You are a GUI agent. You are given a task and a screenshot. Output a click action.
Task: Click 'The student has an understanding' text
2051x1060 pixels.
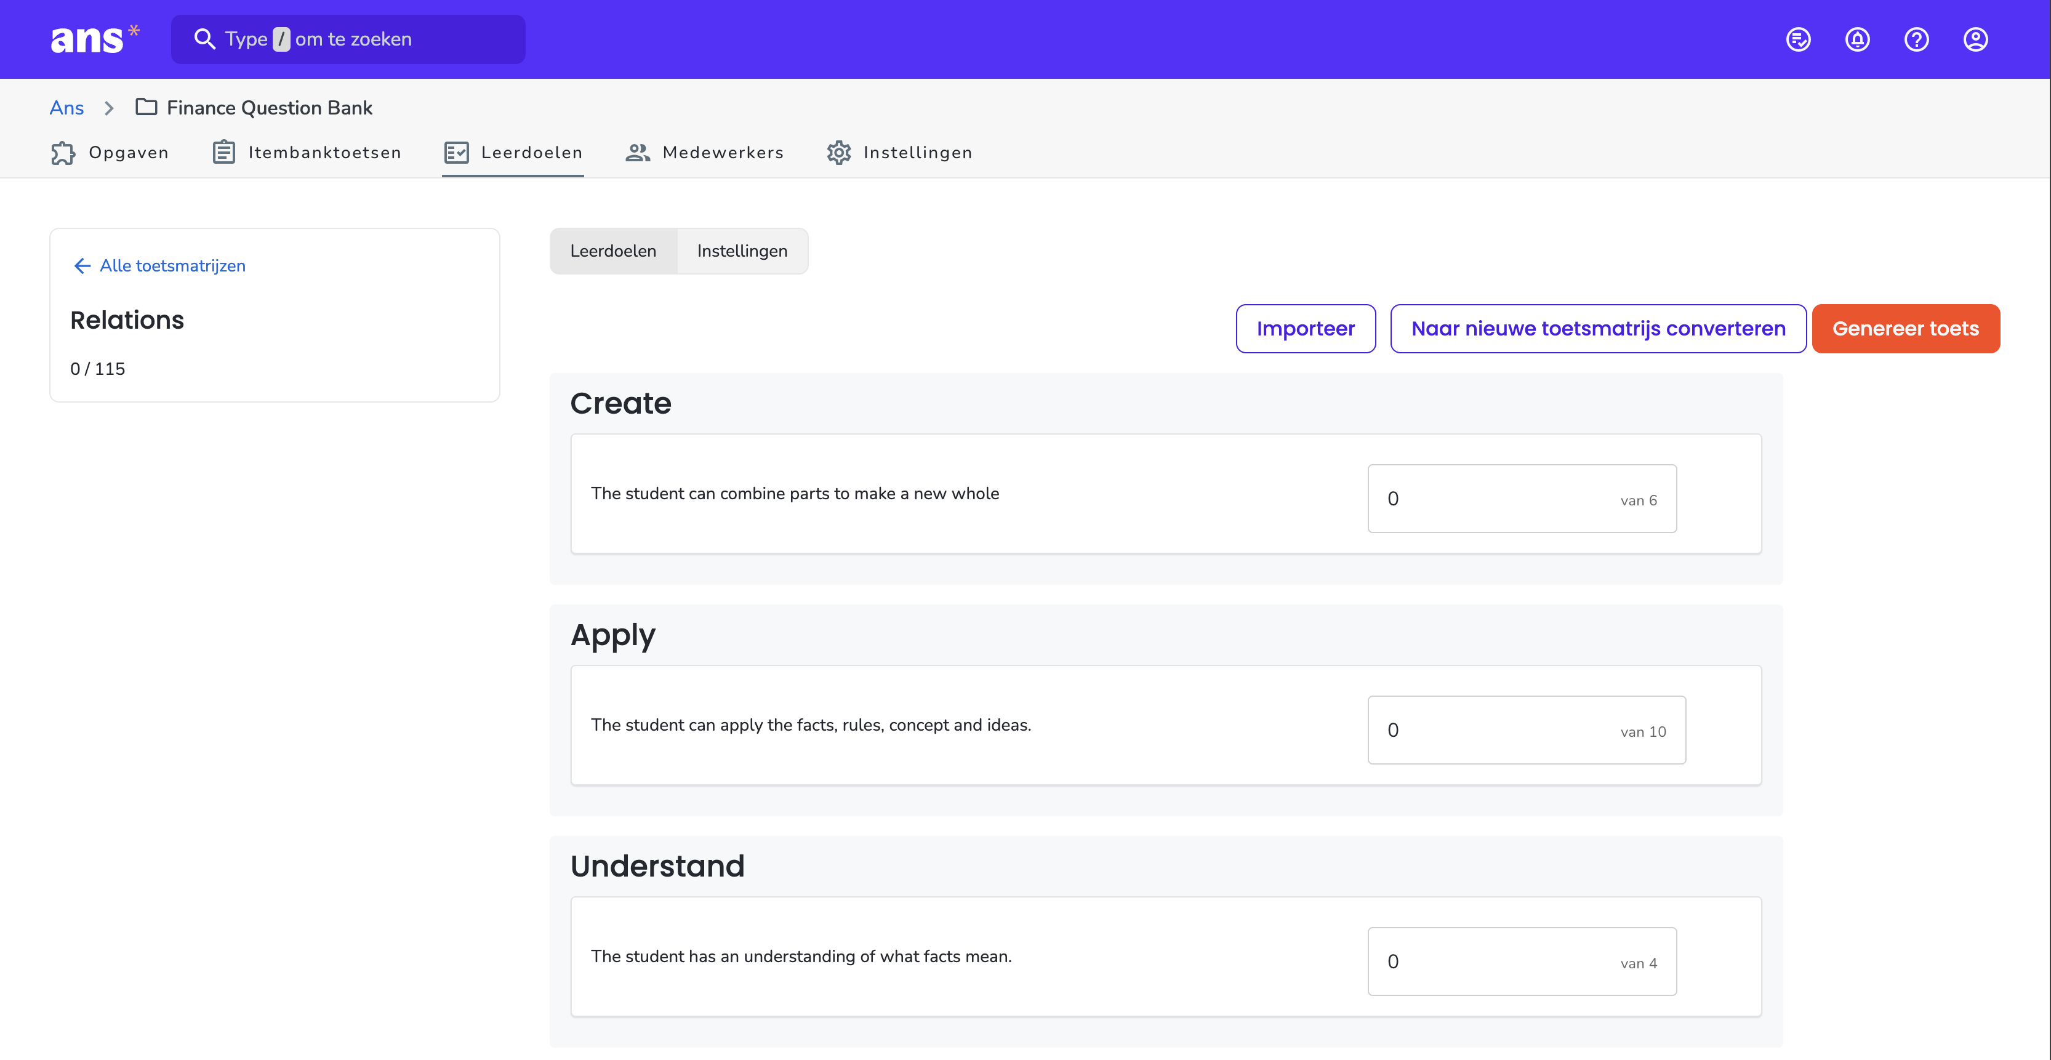801,957
